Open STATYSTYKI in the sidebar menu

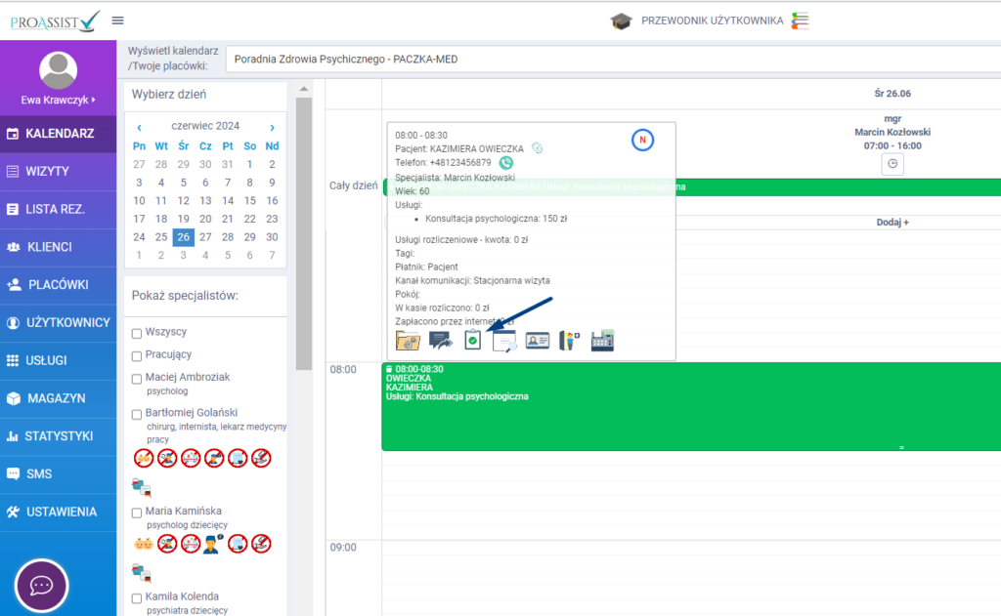click(x=59, y=436)
